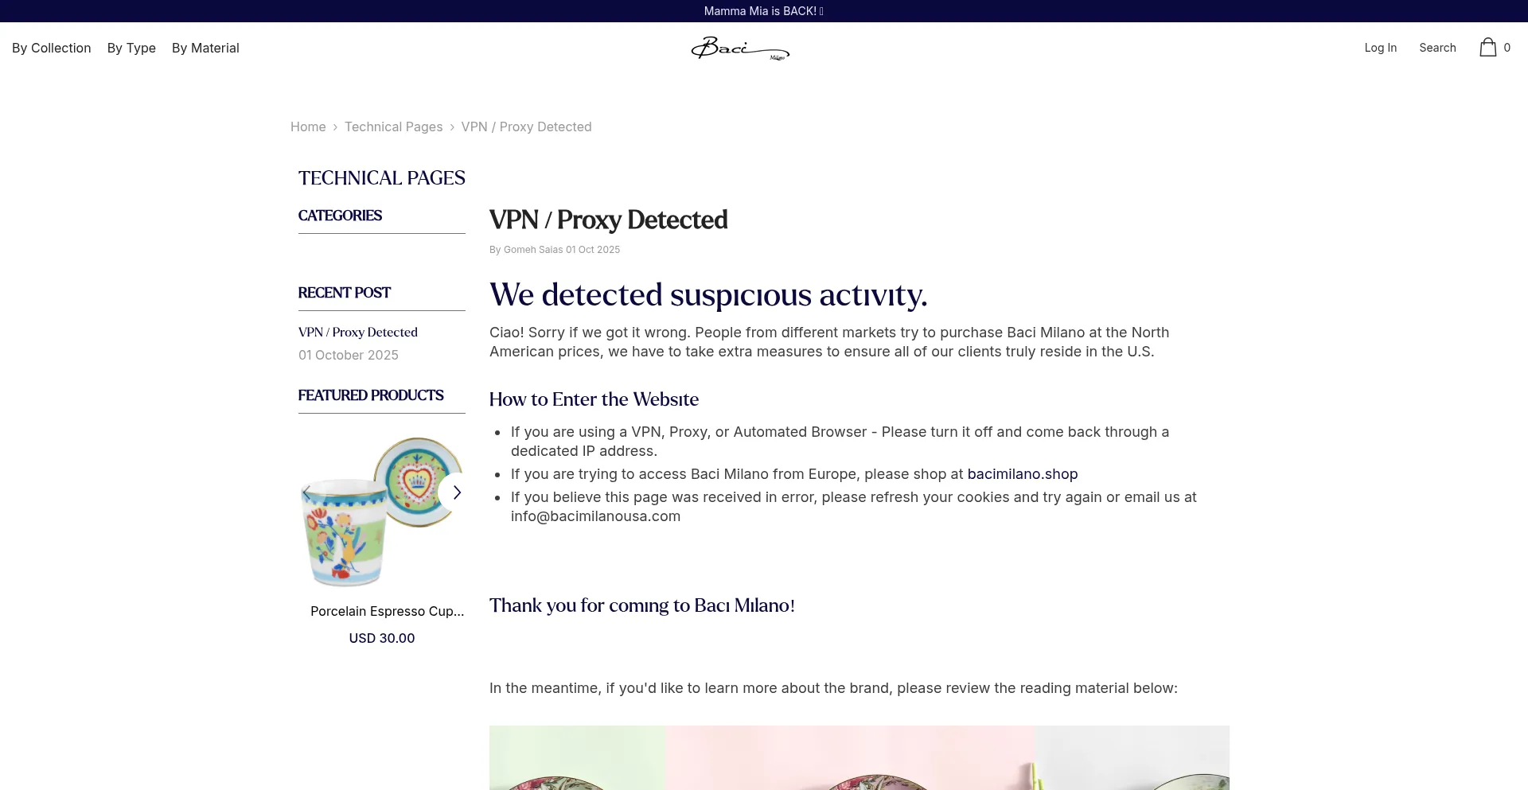Screen dimensions: 1528x790
Task: Open the By Material menu
Action: tap(205, 48)
